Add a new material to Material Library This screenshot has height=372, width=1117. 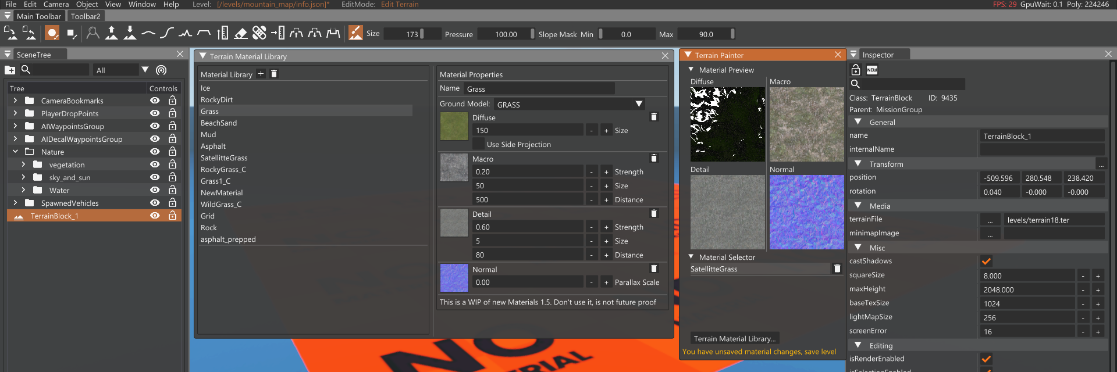click(x=261, y=74)
